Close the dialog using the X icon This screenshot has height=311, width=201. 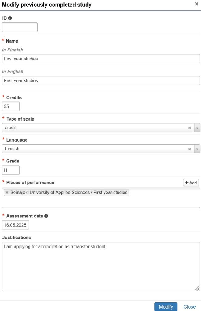(x=196, y=4)
